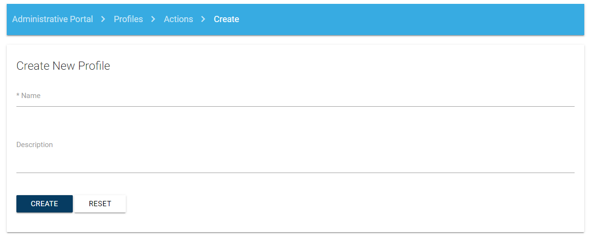Click the Description field label
The width and height of the screenshot is (591, 236).
[x=34, y=145]
